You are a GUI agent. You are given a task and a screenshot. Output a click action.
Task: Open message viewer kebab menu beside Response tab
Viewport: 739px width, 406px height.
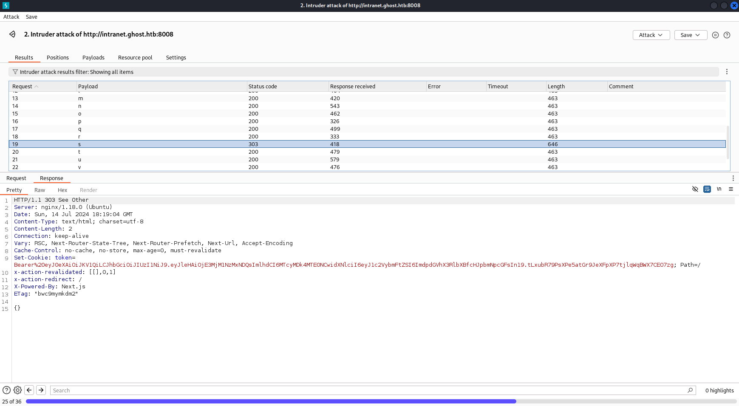pyautogui.click(x=733, y=178)
